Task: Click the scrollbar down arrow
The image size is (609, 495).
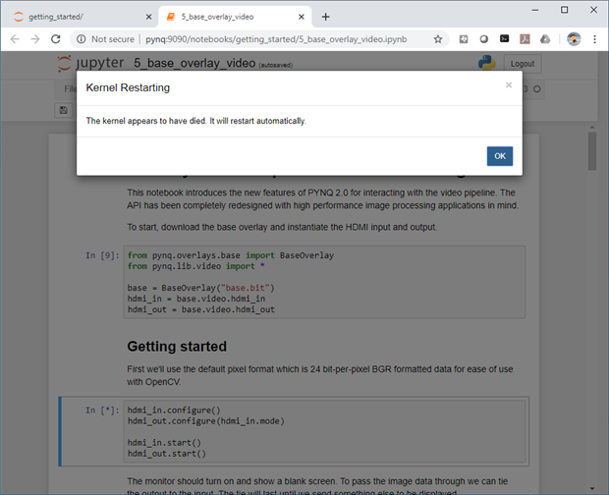Action: point(592,488)
